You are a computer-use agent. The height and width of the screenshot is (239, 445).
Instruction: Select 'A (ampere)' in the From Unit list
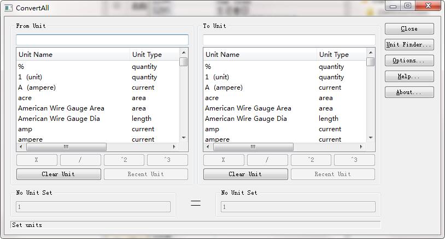tap(37, 88)
